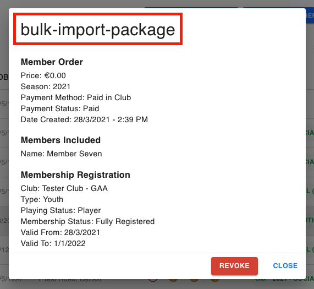Click the Membership Status Fully Registered text
Screen dimensions: 314x289
pyautogui.click(x=88, y=221)
